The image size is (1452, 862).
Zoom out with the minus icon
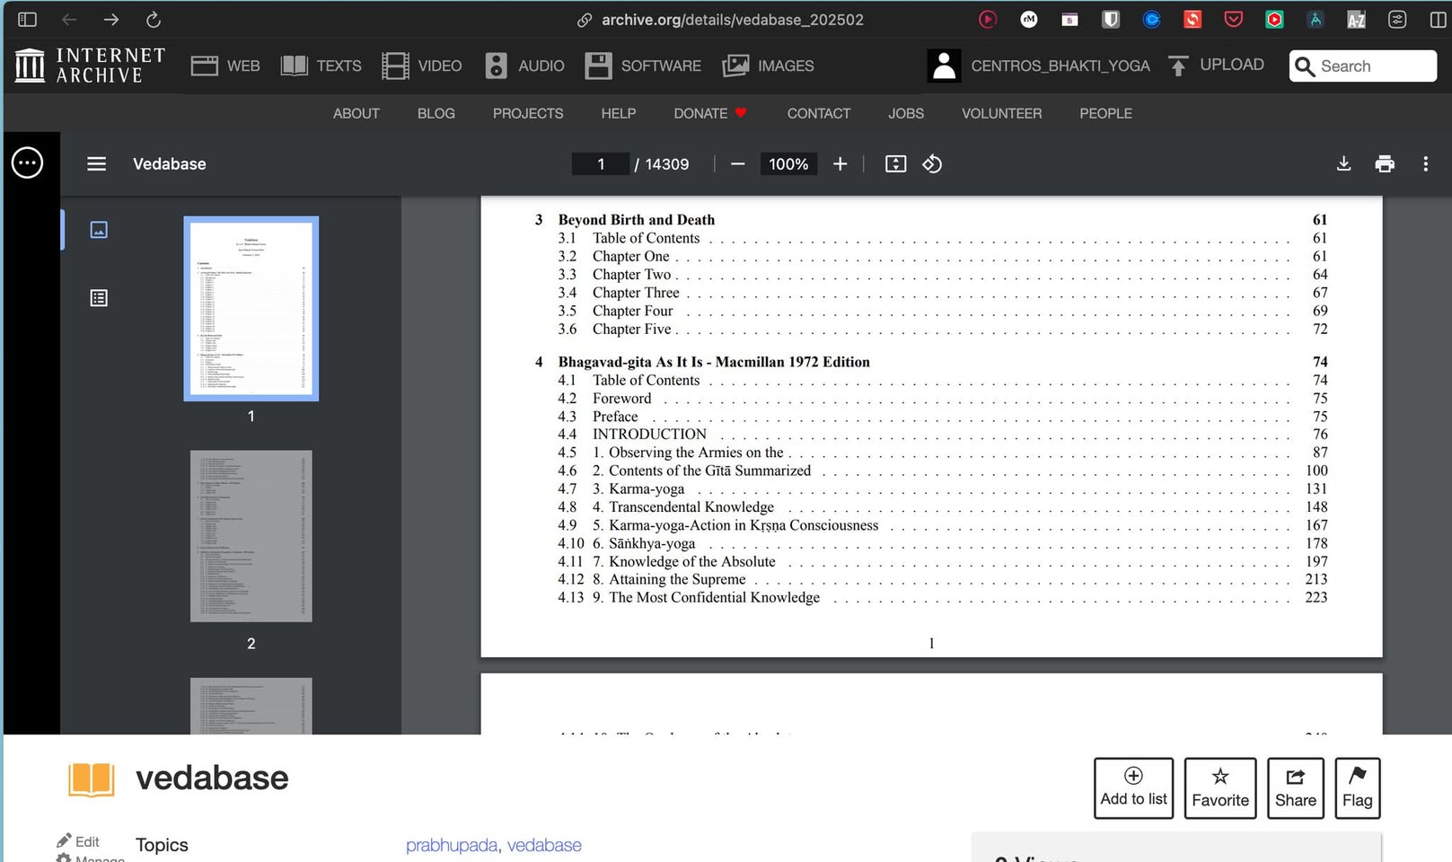(x=737, y=163)
